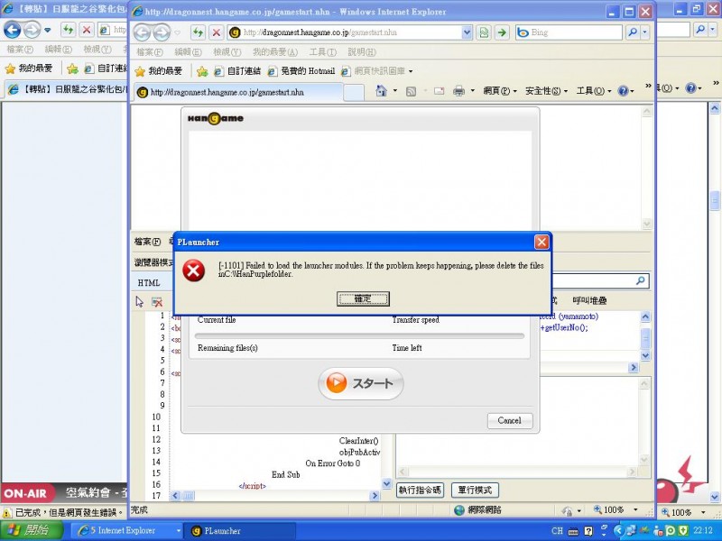The image size is (722, 541).
Task: Open the 免費的 Hotmail favorites link
Action: pyautogui.click(x=301, y=71)
